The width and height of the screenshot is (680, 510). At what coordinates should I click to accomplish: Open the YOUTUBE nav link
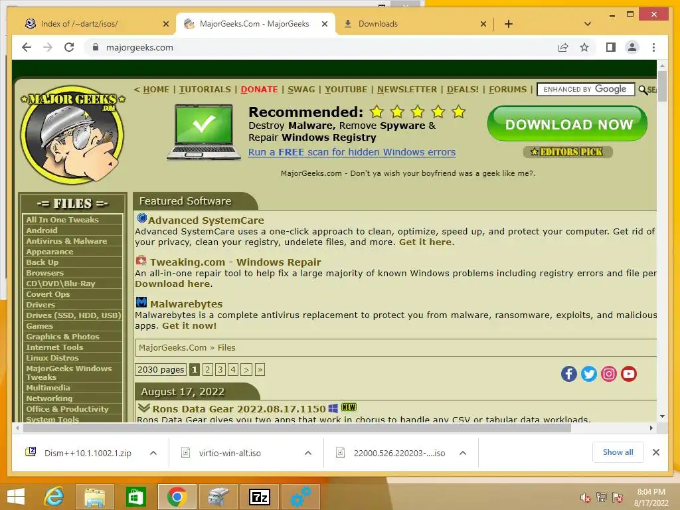coord(346,90)
